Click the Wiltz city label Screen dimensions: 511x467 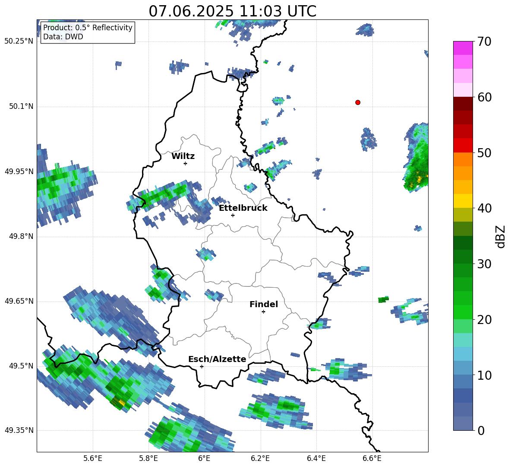coord(183,156)
